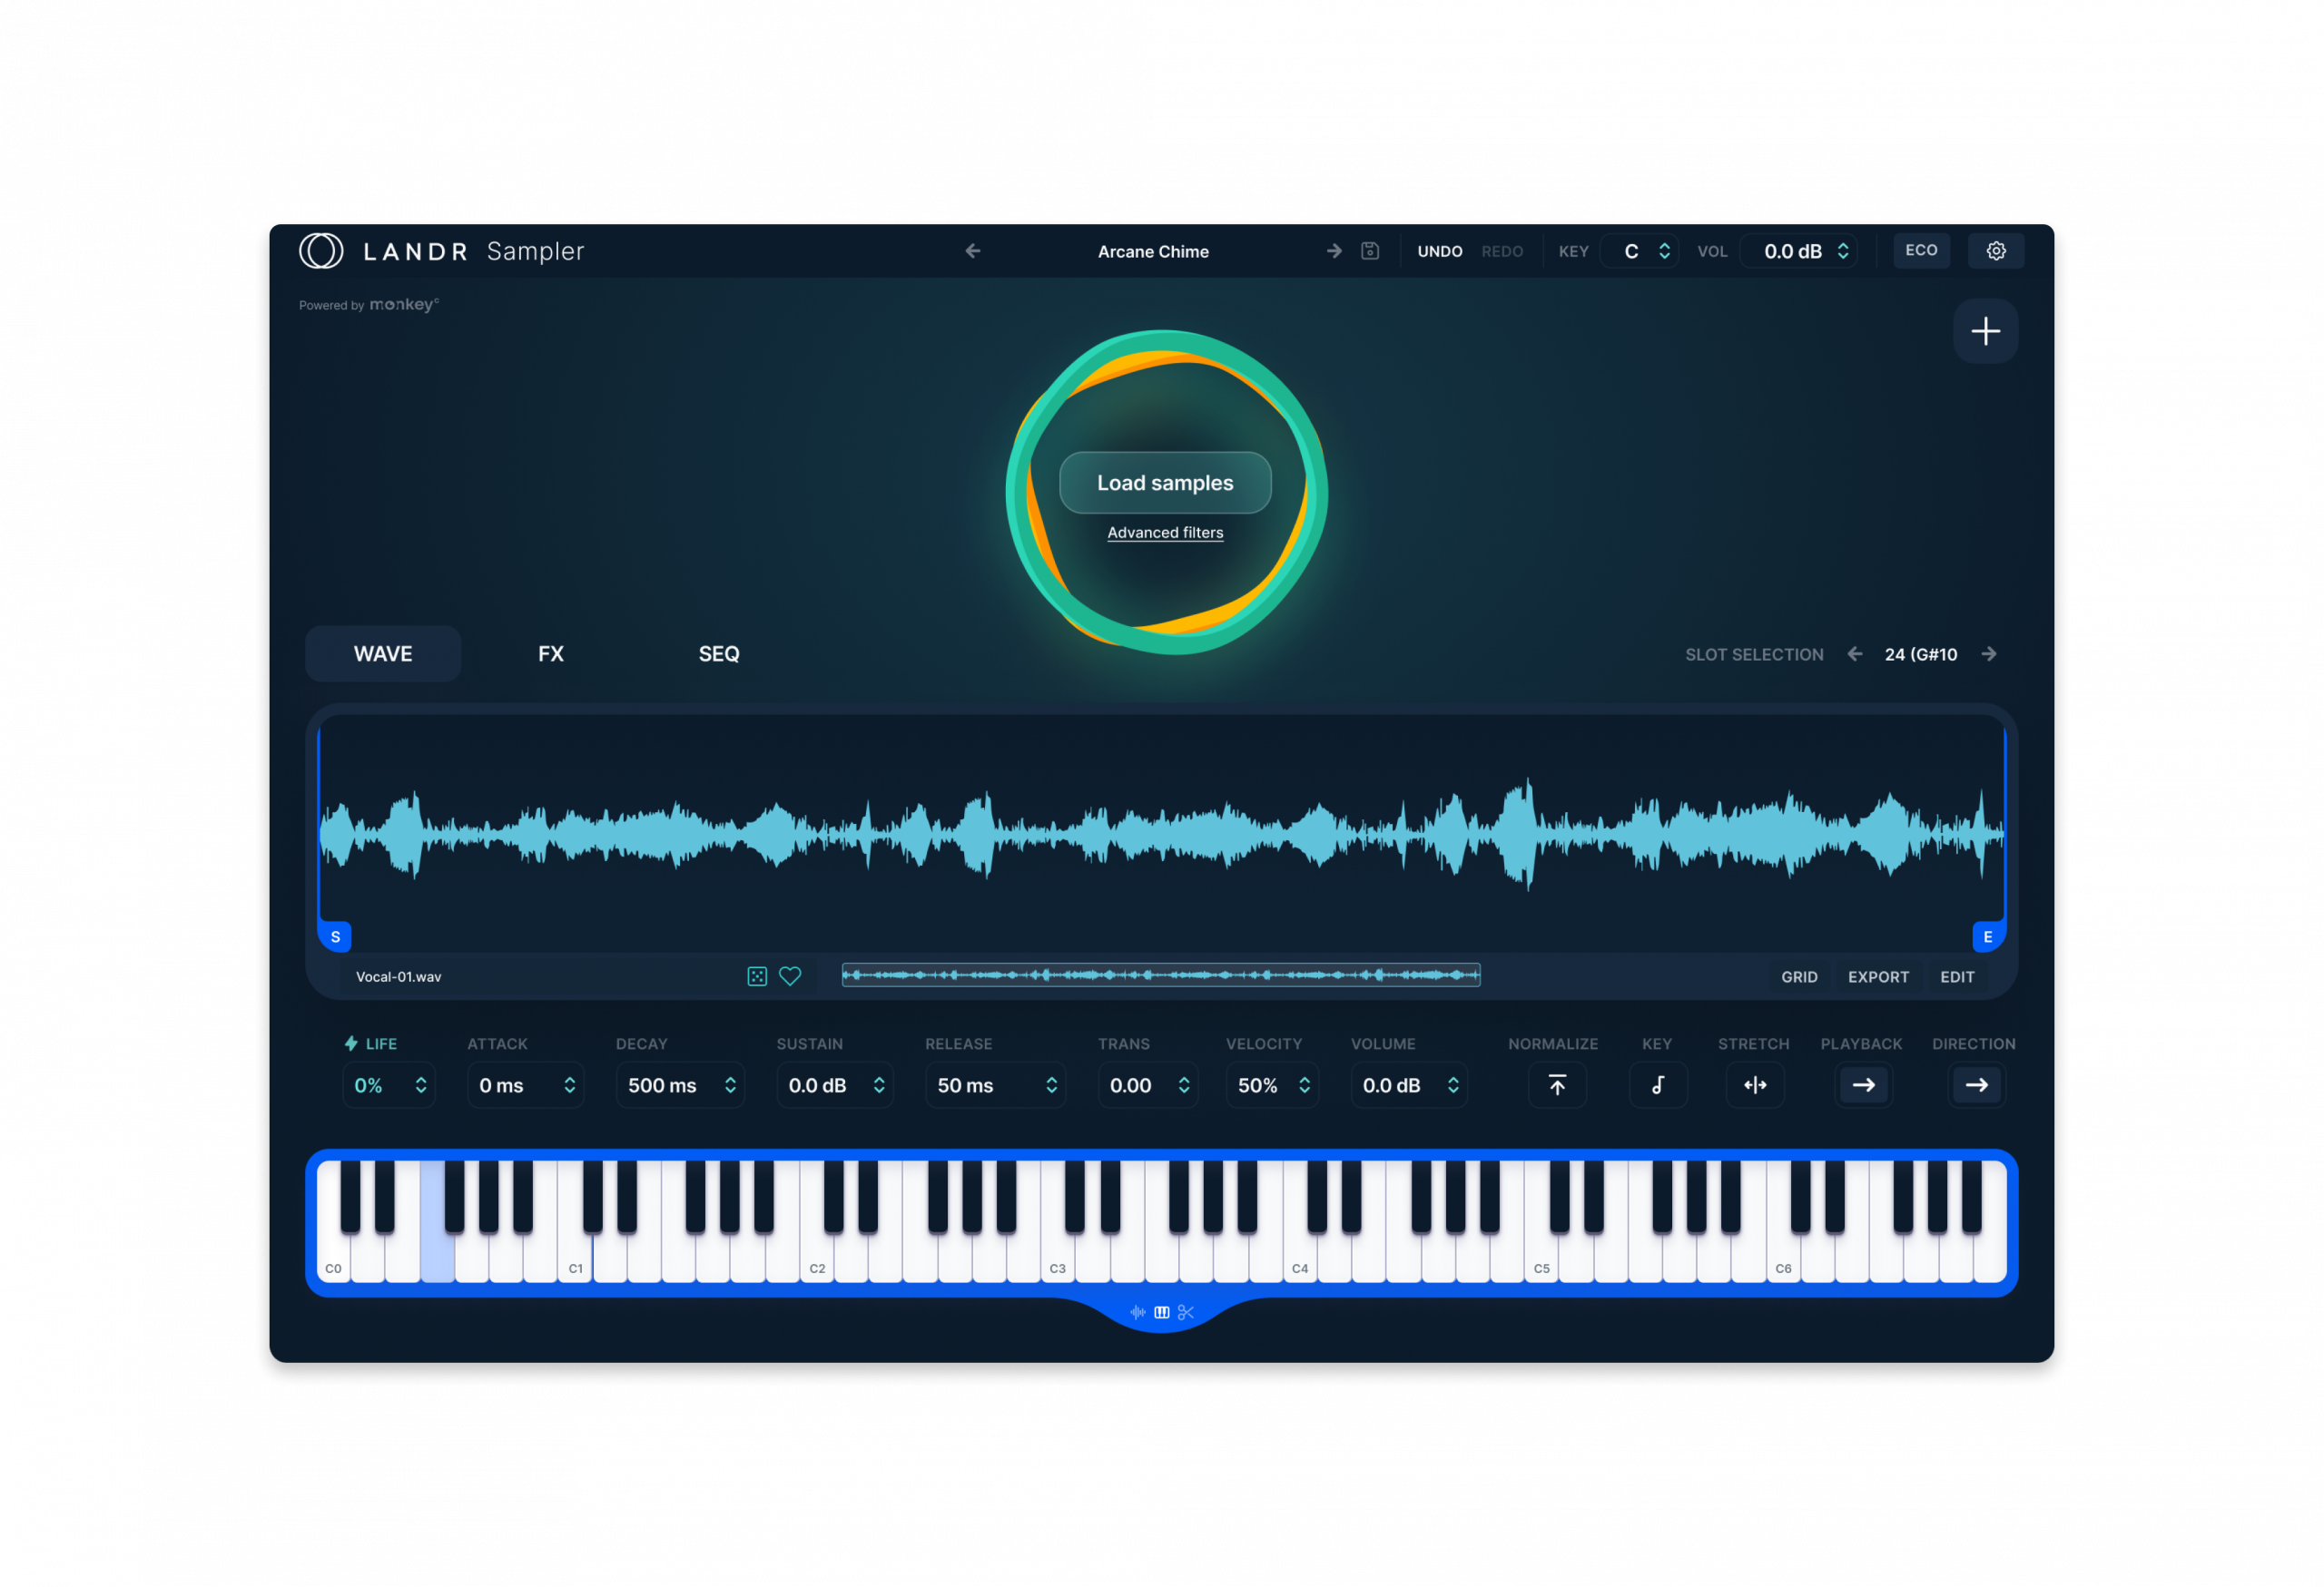This screenshot has width=2324, height=1587.
Task: Select the scissors slice icon below keyboard
Action: (x=1186, y=1312)
